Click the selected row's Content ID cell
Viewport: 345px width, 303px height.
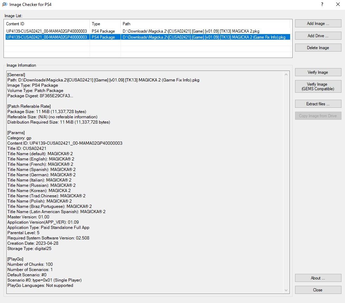coord(47,37)
